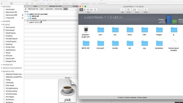Go back using the arrow beside customfields title
Screen dimensions: 183x103
pos(81,17)
